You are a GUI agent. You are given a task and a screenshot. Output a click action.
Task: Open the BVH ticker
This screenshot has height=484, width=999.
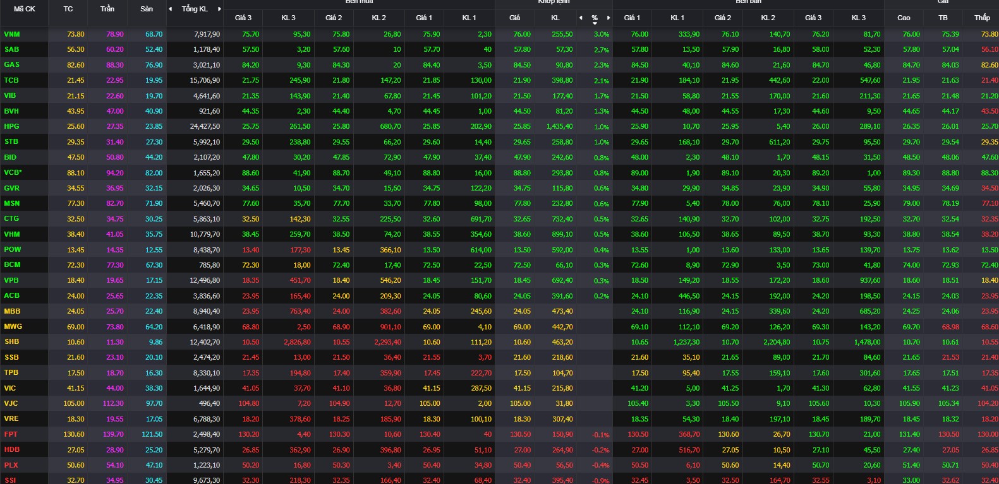[x=11, y=111]
